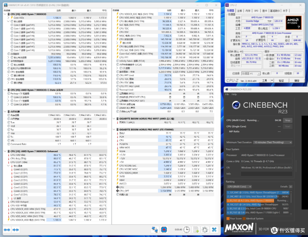Expand the Core VIDs tree row
The height and width of the screenshot is (237, 308).
tap(8, 18)
